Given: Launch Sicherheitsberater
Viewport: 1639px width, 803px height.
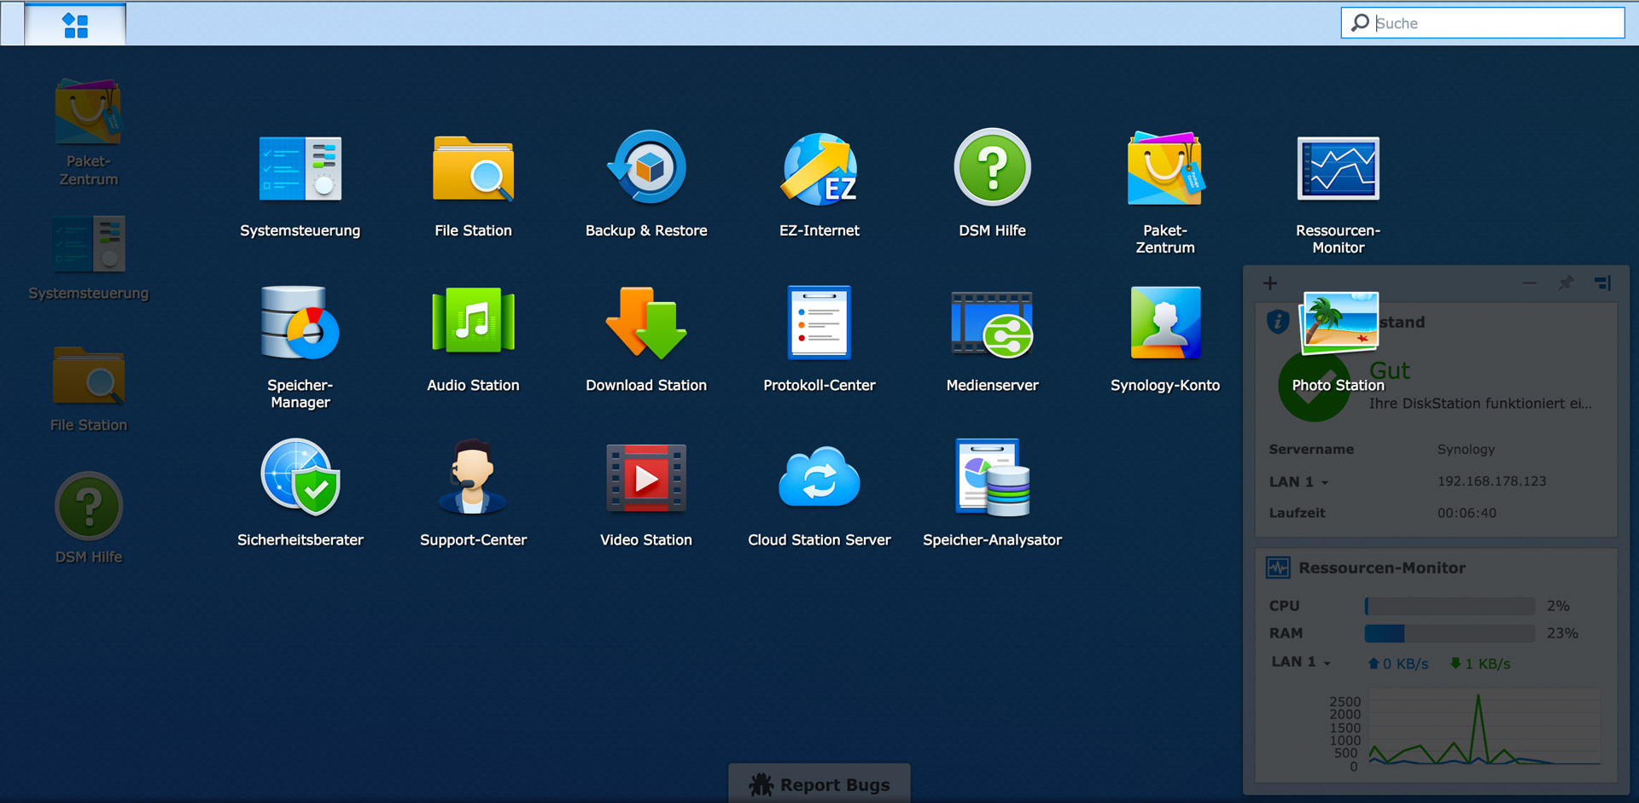Looking at the screenshot, I should coord(300,477).
